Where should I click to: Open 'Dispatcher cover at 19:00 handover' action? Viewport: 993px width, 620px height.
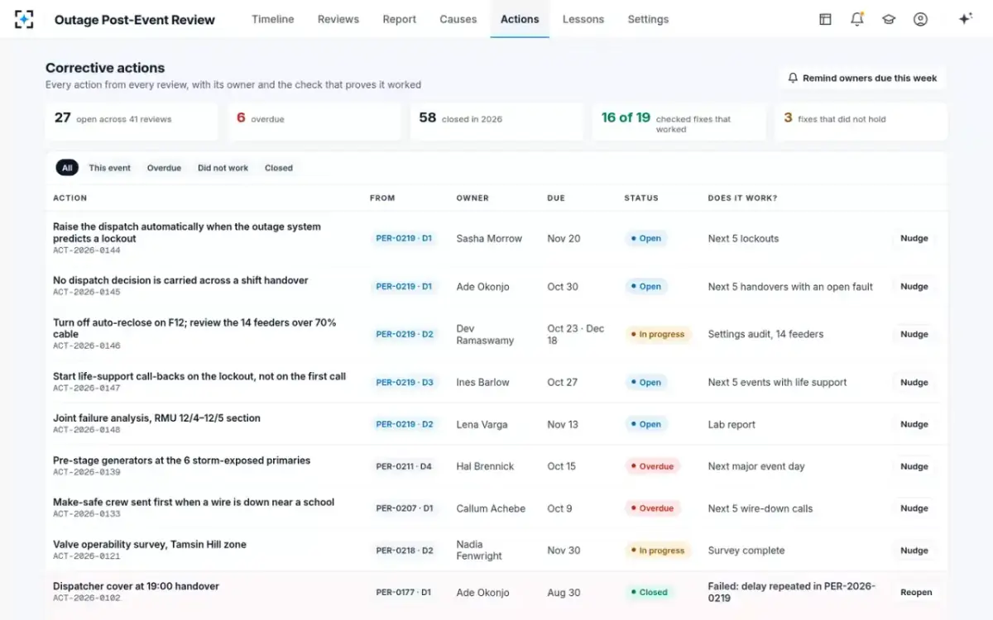tap(137, 586)
